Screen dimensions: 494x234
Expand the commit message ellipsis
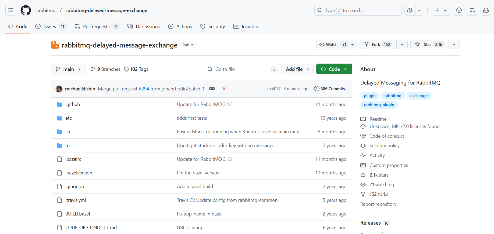pos(212,89)
